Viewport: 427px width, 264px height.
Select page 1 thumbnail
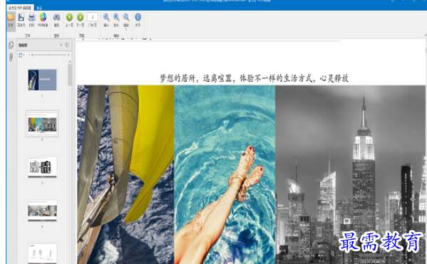(x=43, y=80)
